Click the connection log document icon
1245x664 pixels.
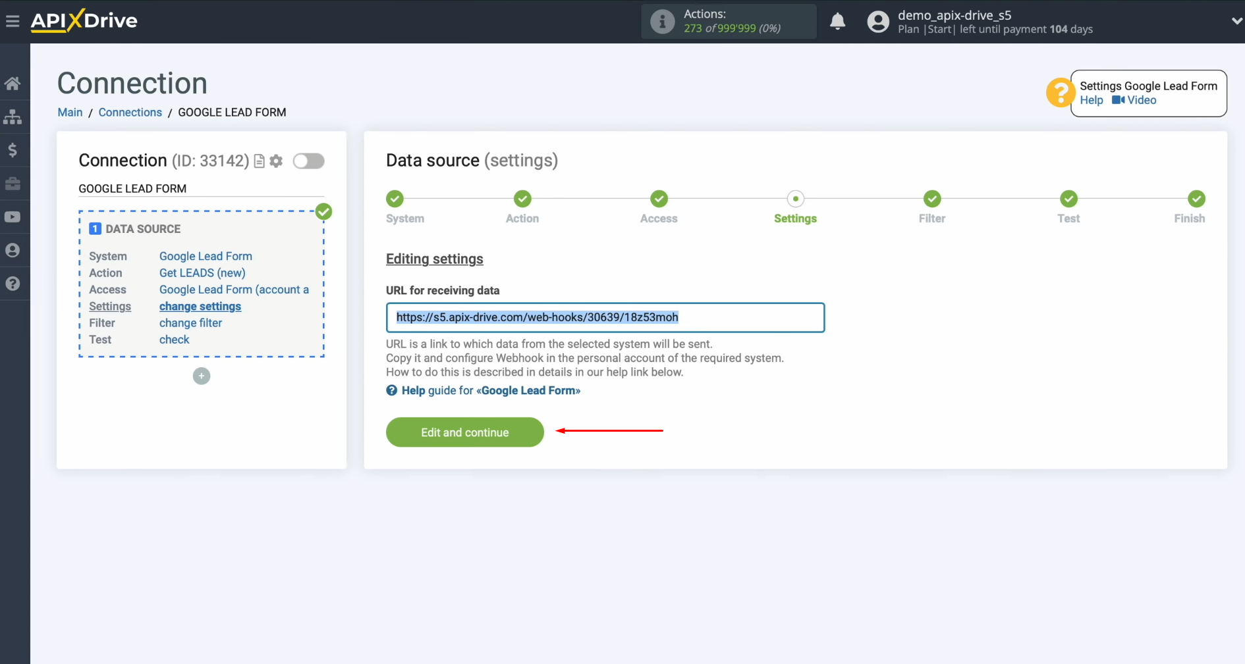pyautogui.click(x=259, y=161)
